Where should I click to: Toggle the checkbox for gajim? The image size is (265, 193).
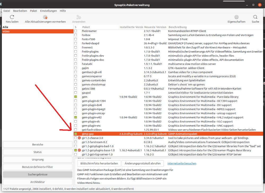(76, 68)
